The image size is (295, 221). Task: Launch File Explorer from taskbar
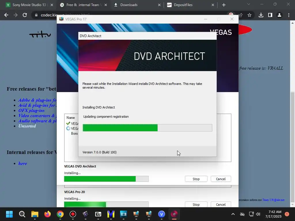[35, 214]
